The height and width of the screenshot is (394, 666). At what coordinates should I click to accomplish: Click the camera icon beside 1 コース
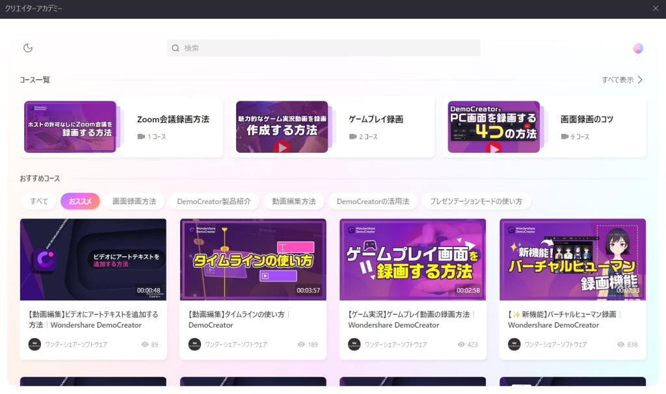coord(141,137)
